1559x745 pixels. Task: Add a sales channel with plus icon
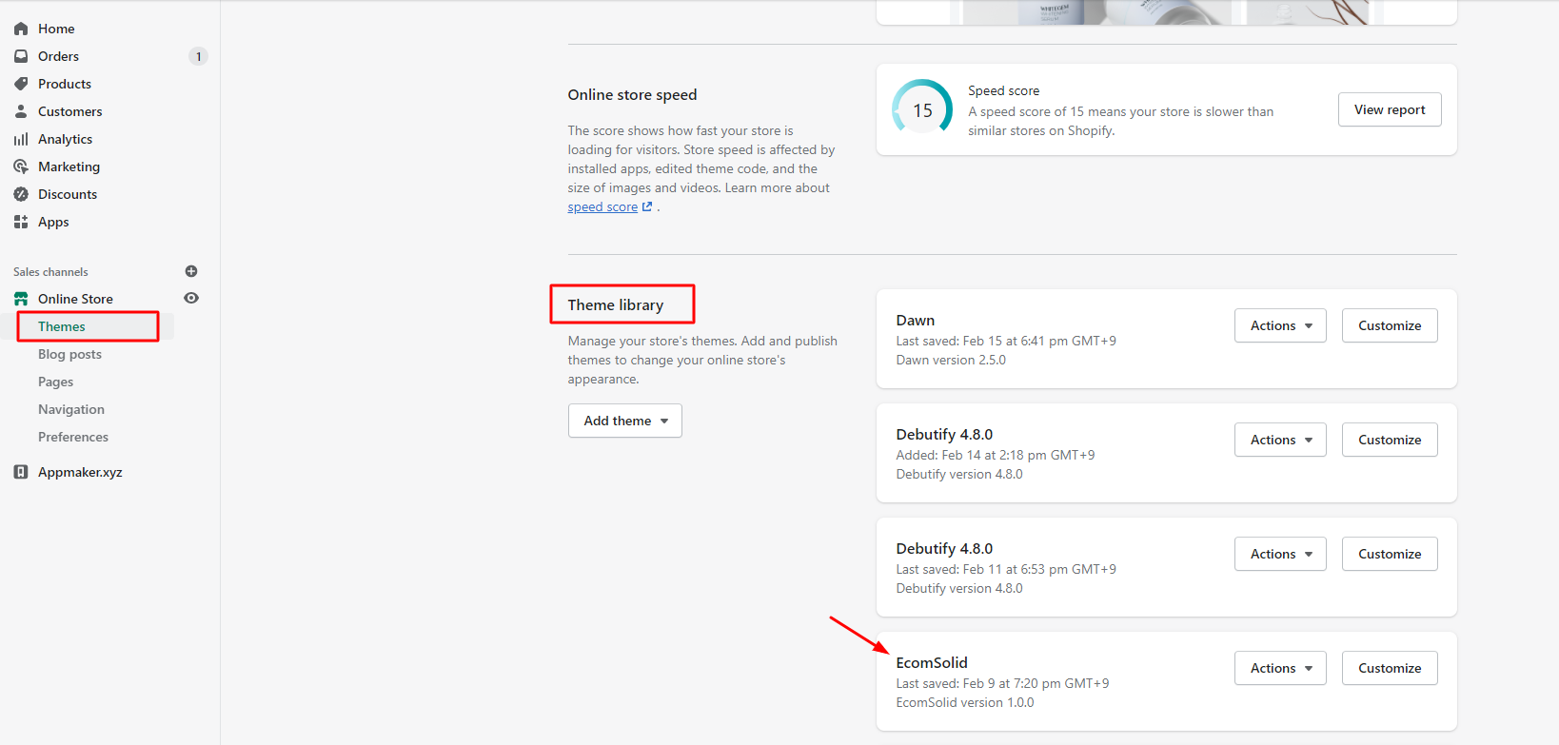tap(191, 271)
